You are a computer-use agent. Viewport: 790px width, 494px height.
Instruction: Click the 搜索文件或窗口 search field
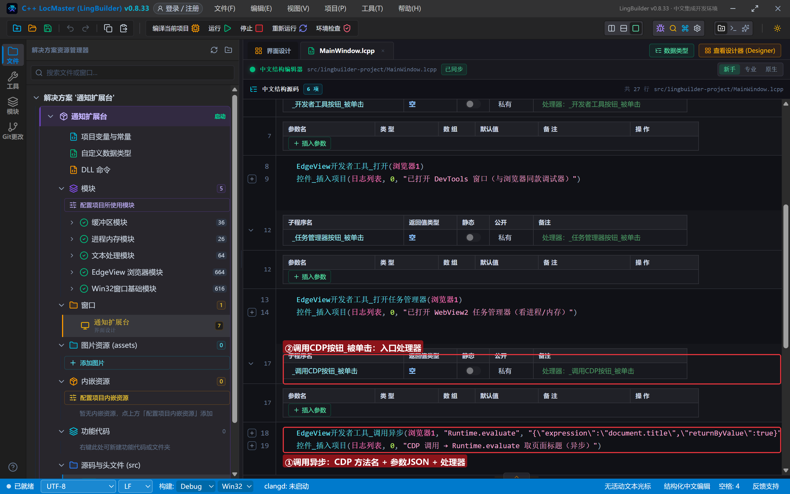point(133,72)
